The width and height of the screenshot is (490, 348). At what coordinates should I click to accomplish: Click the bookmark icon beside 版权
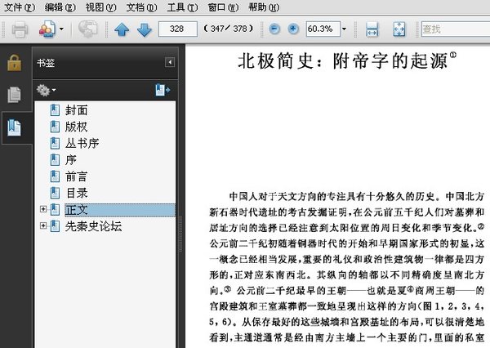pos(55,127)
